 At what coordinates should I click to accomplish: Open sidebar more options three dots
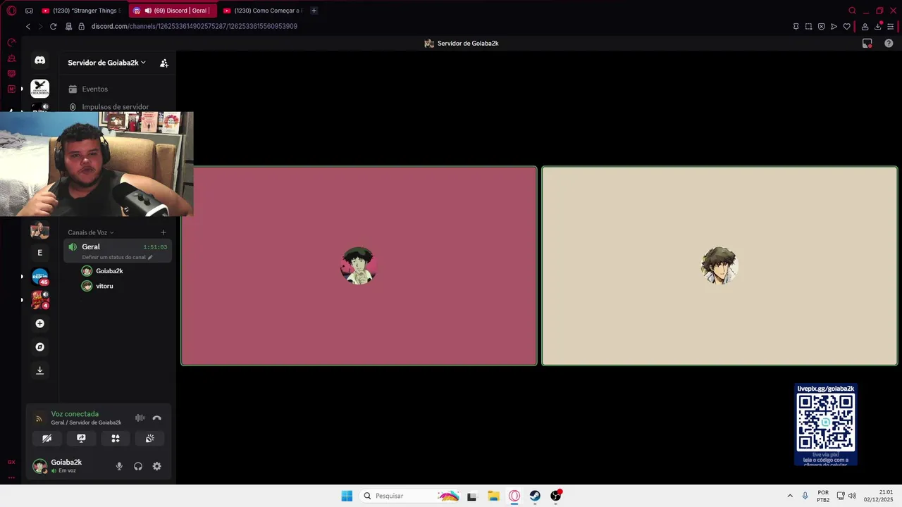click(x=11, y=477)
